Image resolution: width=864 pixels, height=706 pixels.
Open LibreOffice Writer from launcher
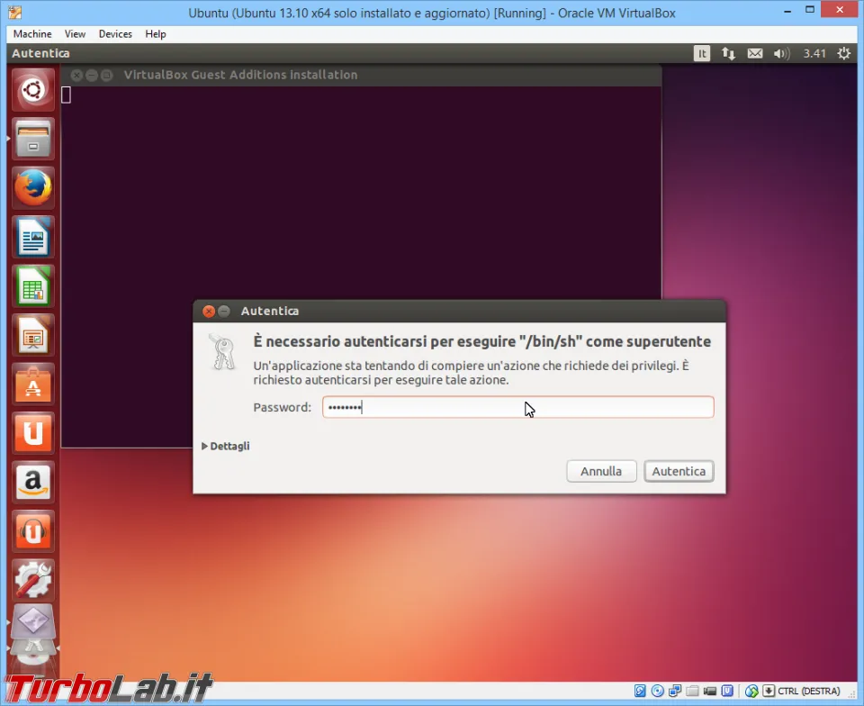(33, 237)
